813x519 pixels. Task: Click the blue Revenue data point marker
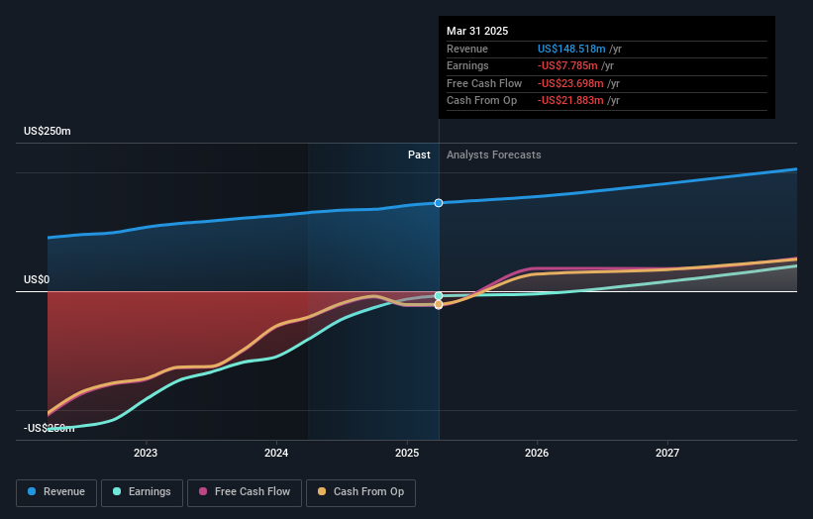439,203
